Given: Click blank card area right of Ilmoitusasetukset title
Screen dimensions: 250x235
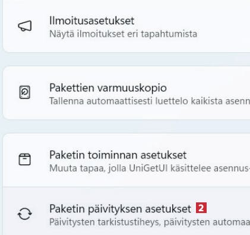Looking at the screenshot, I should (x=192, y=21).
